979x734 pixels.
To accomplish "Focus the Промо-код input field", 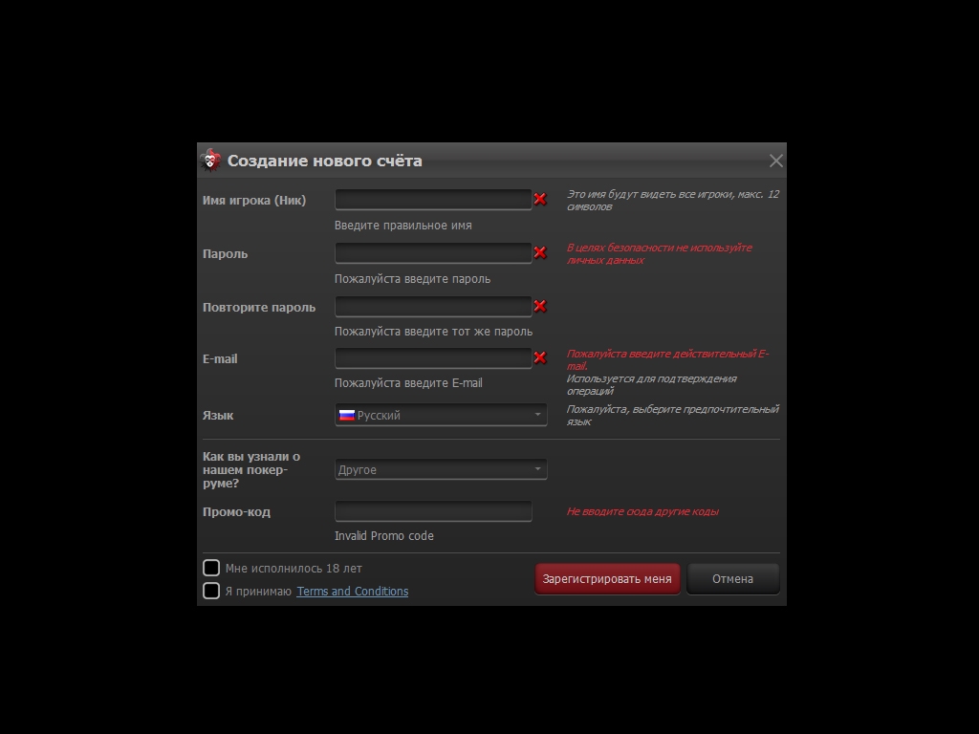I will pos(432,511).
